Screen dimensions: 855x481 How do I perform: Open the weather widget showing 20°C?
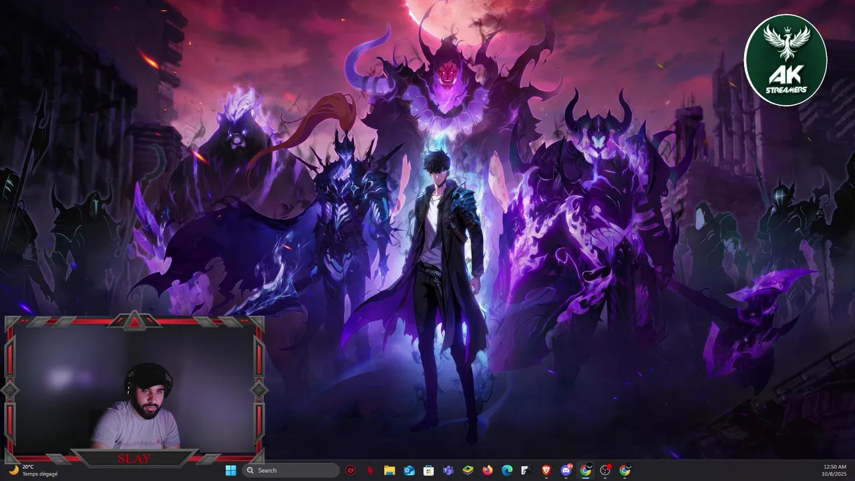pos(33,470)
